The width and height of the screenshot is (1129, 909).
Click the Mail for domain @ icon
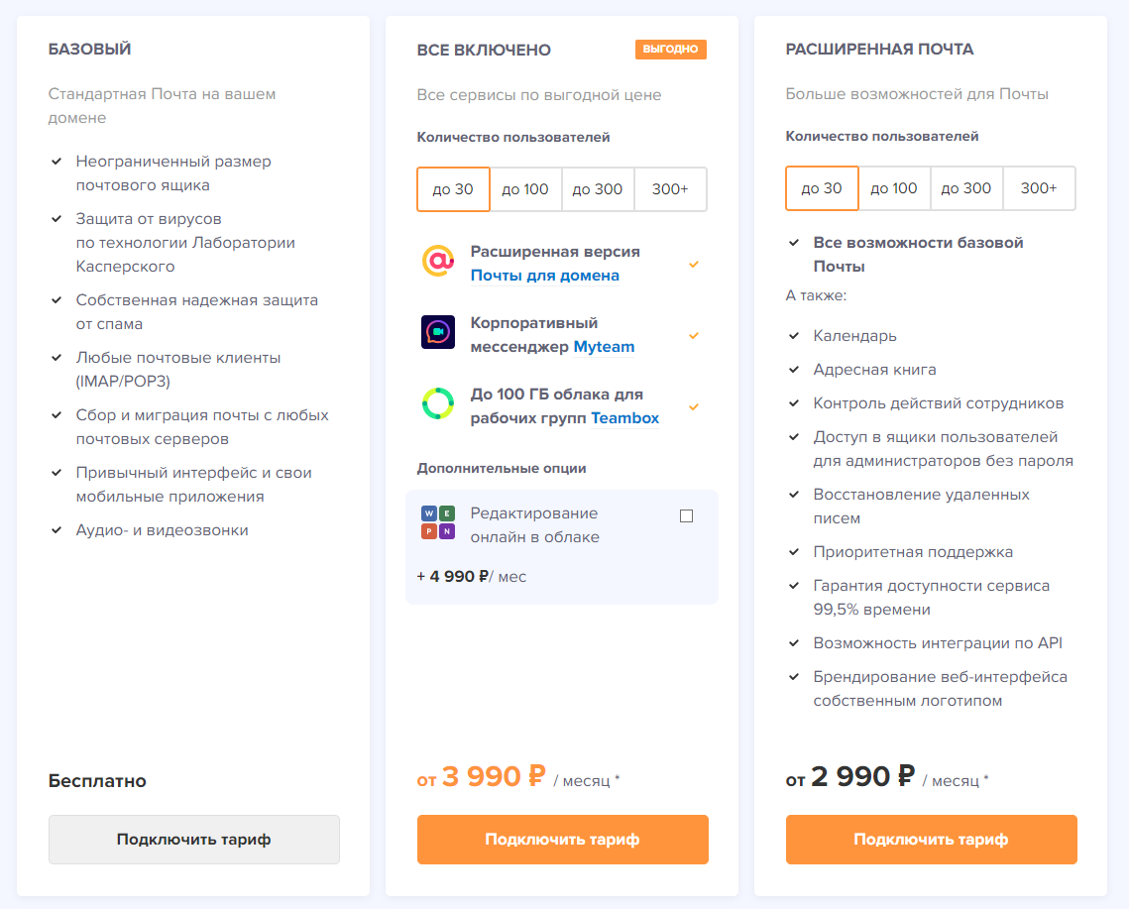pos(438,261)
